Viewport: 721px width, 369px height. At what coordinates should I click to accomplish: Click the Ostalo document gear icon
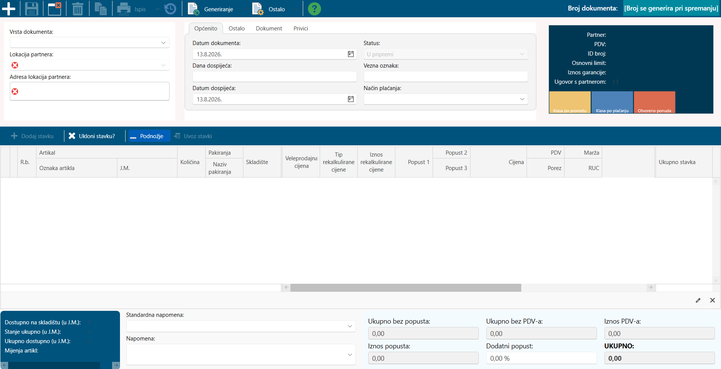(258, 9)
